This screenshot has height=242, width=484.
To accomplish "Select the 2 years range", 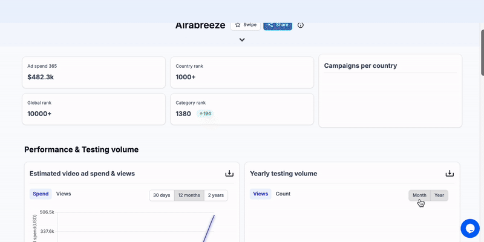I will pos(216,195).
